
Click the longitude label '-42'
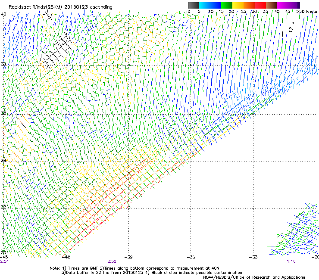coord(66,257)
